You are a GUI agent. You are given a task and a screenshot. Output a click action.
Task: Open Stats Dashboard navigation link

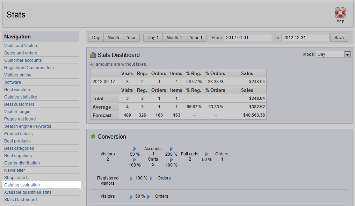[x=20, y=200]
